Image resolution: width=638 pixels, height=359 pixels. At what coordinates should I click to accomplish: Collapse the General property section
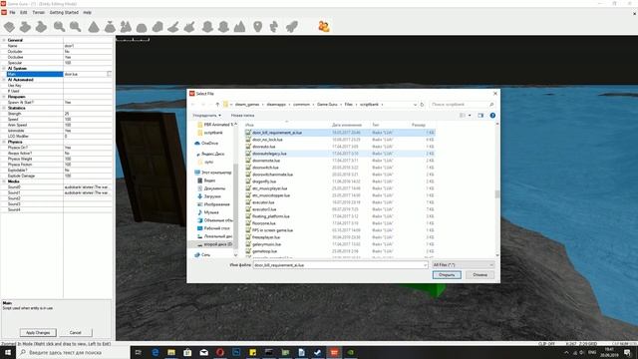click(x=4, y=40)
